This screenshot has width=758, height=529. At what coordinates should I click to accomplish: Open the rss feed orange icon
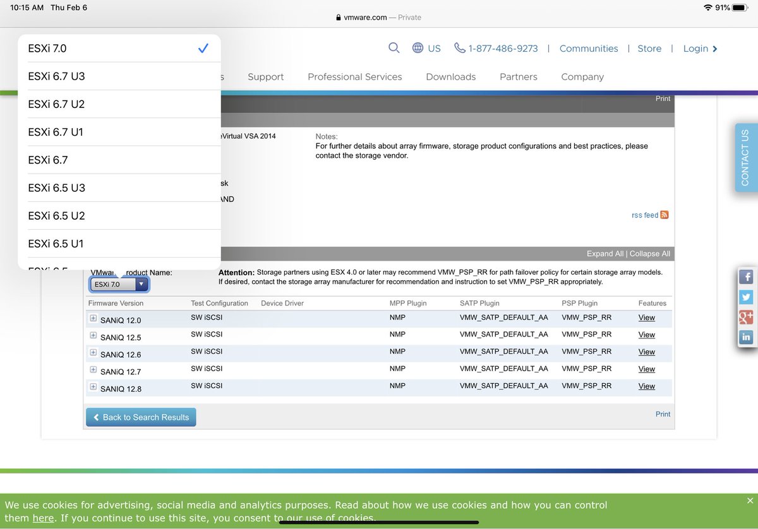[665, 215]
